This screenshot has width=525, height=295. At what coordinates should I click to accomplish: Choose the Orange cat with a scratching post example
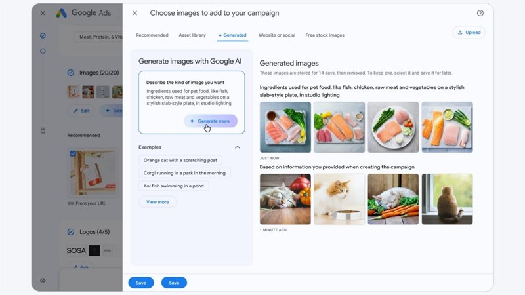click(x=180, y=160)
